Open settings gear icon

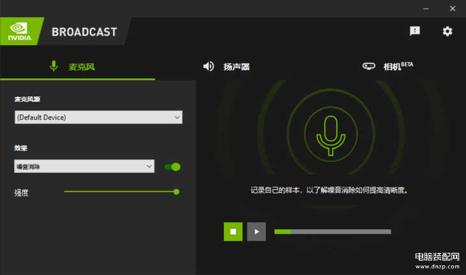point(447,31)
